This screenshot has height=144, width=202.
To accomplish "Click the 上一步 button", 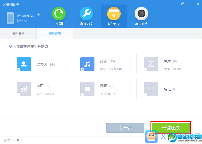I will (x=125, y=128).
